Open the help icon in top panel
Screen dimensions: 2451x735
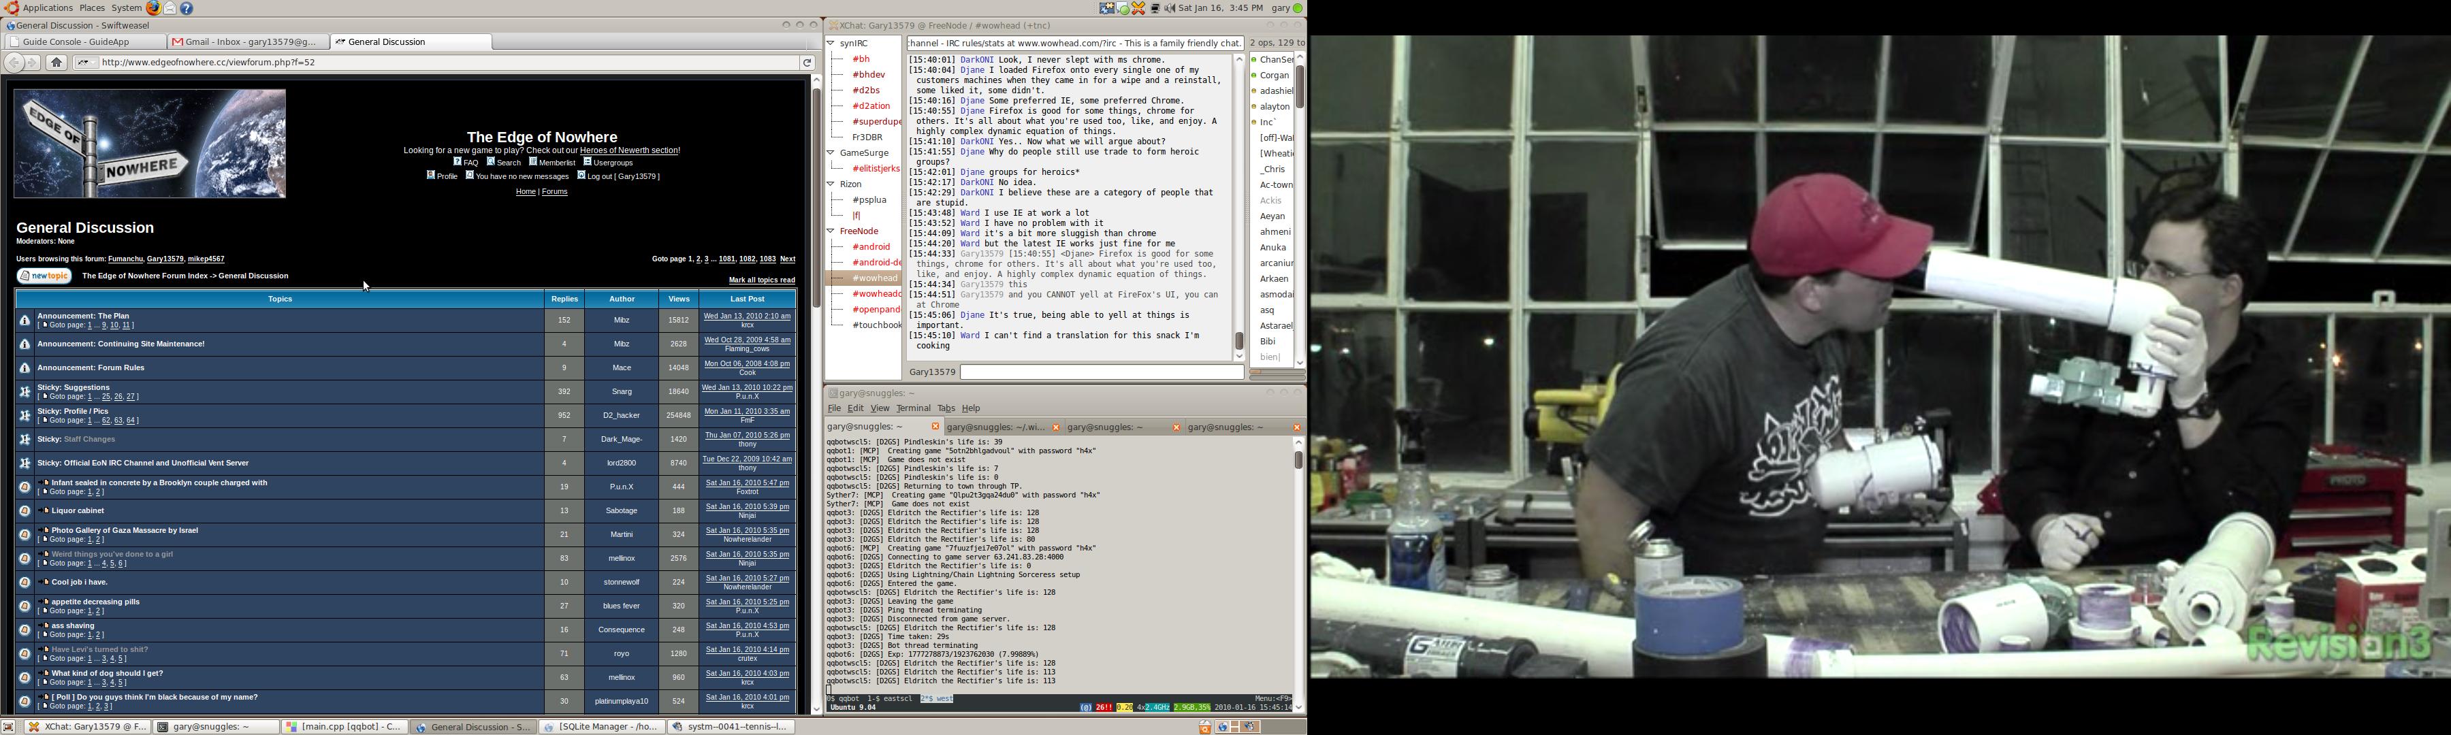point(187,7)
